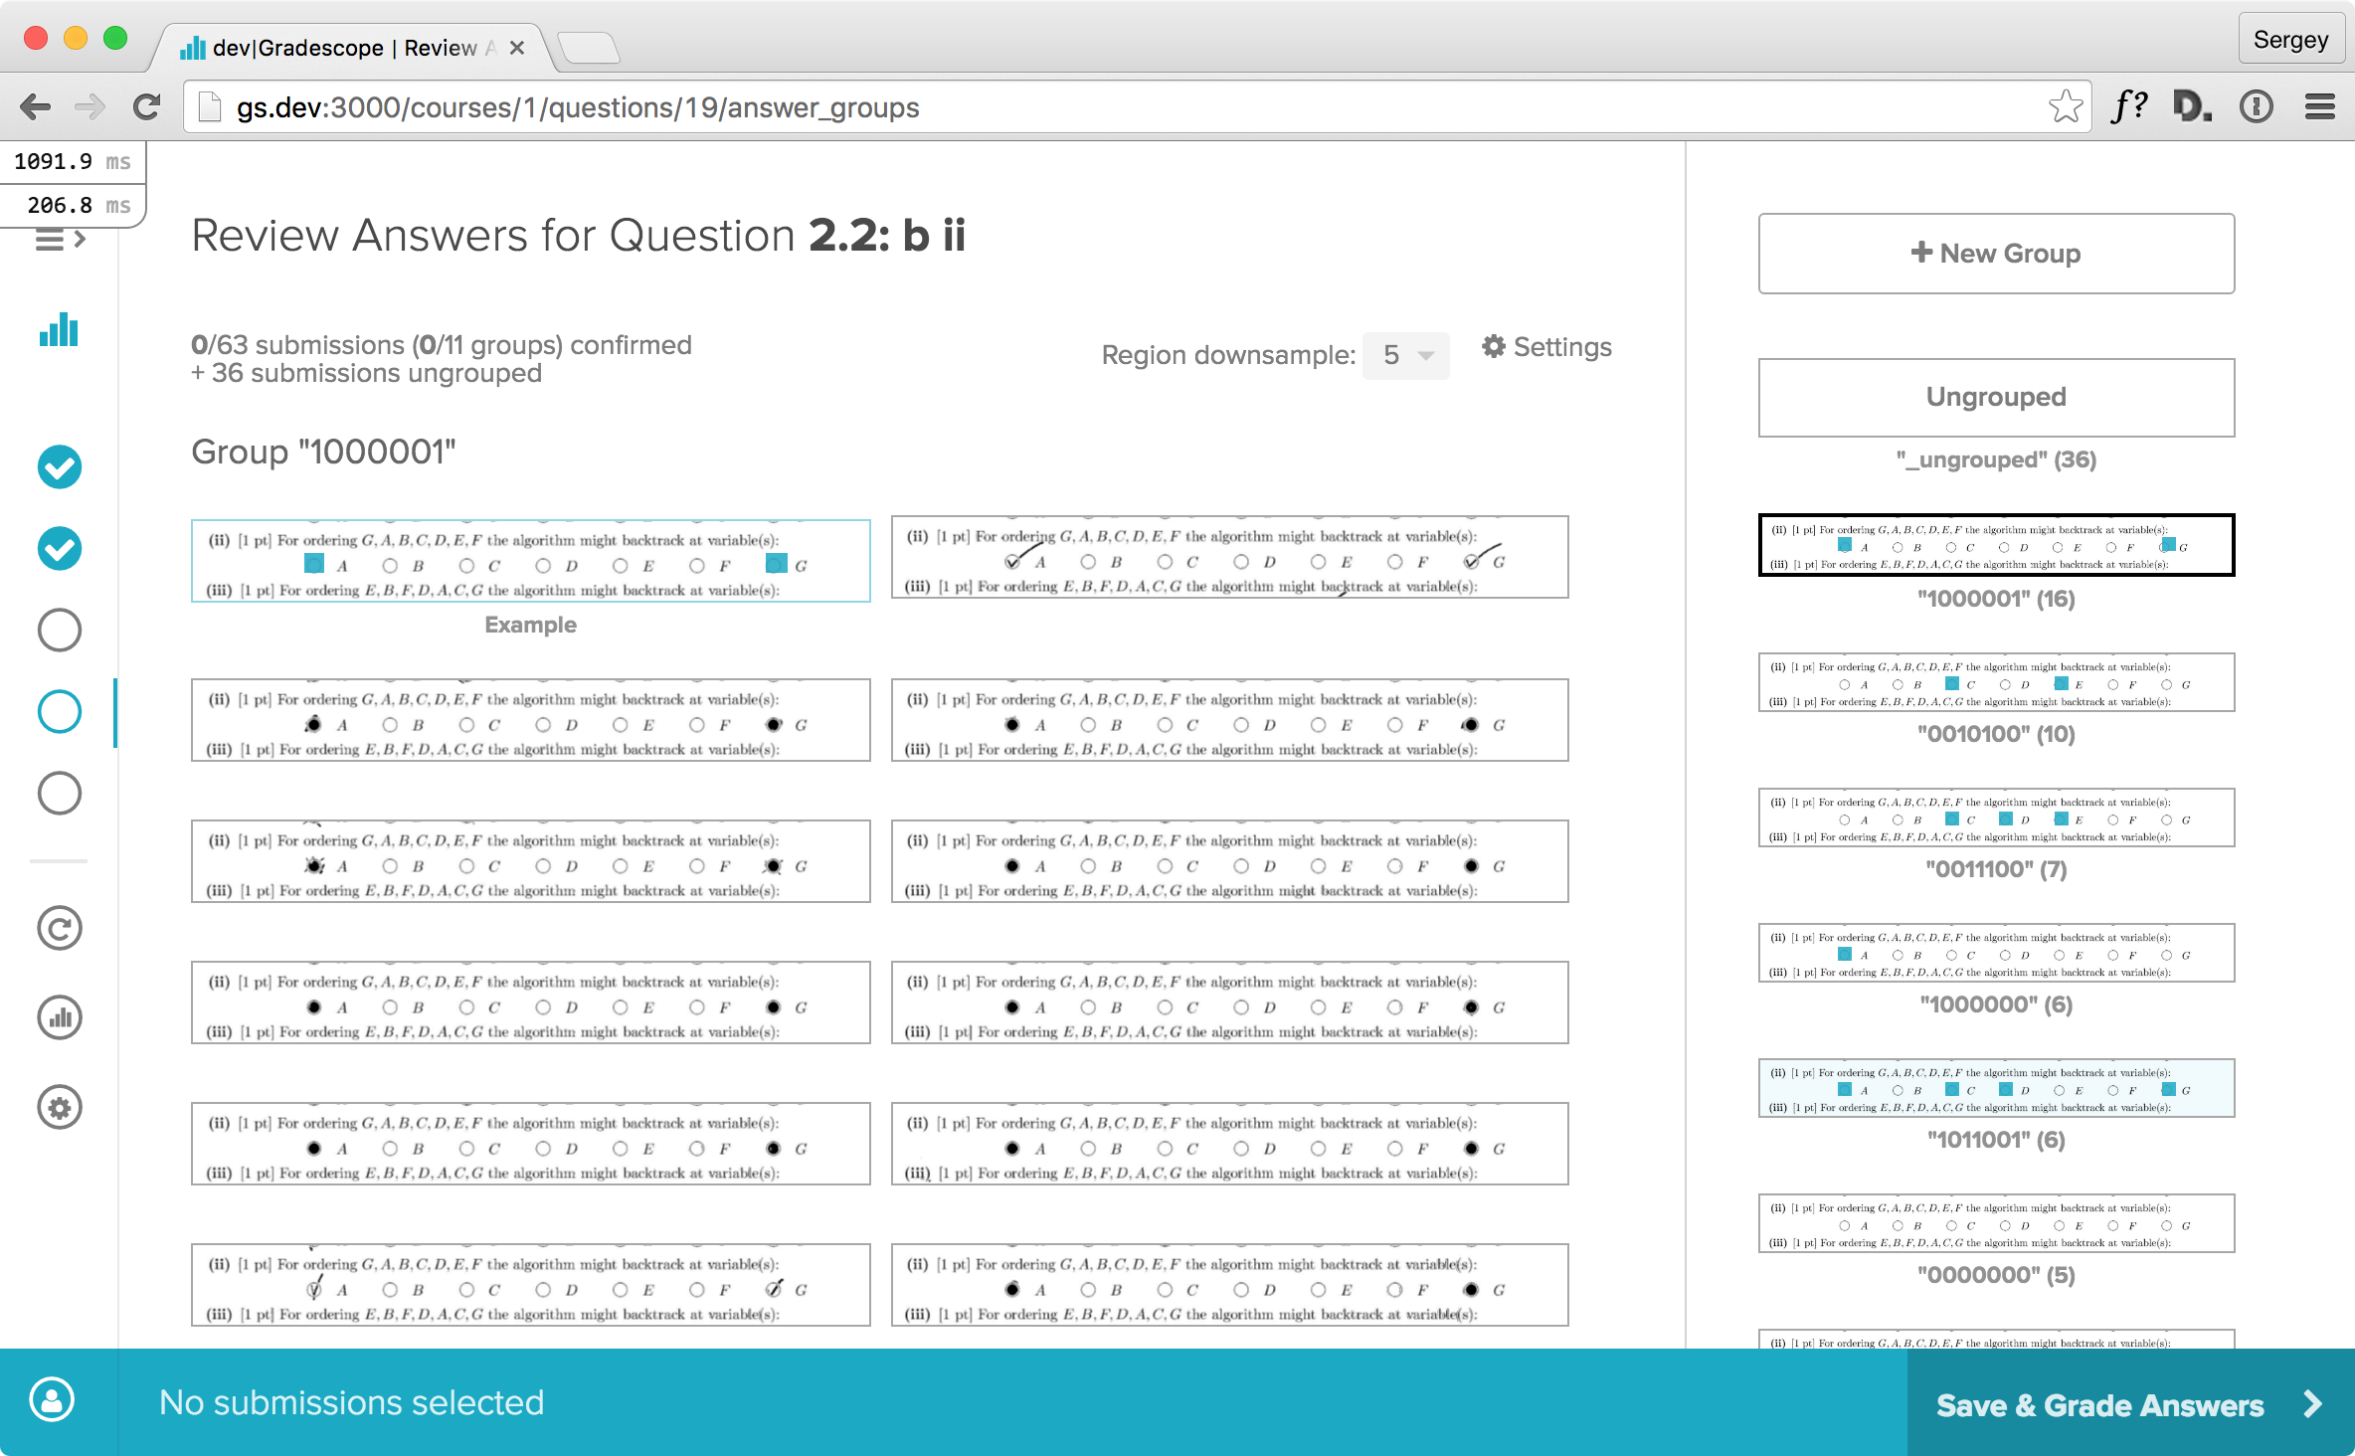The height and width of the screenshot is (1456, 2355).
Task: Close the Gradescope browser tab
Action: point(516,48)
